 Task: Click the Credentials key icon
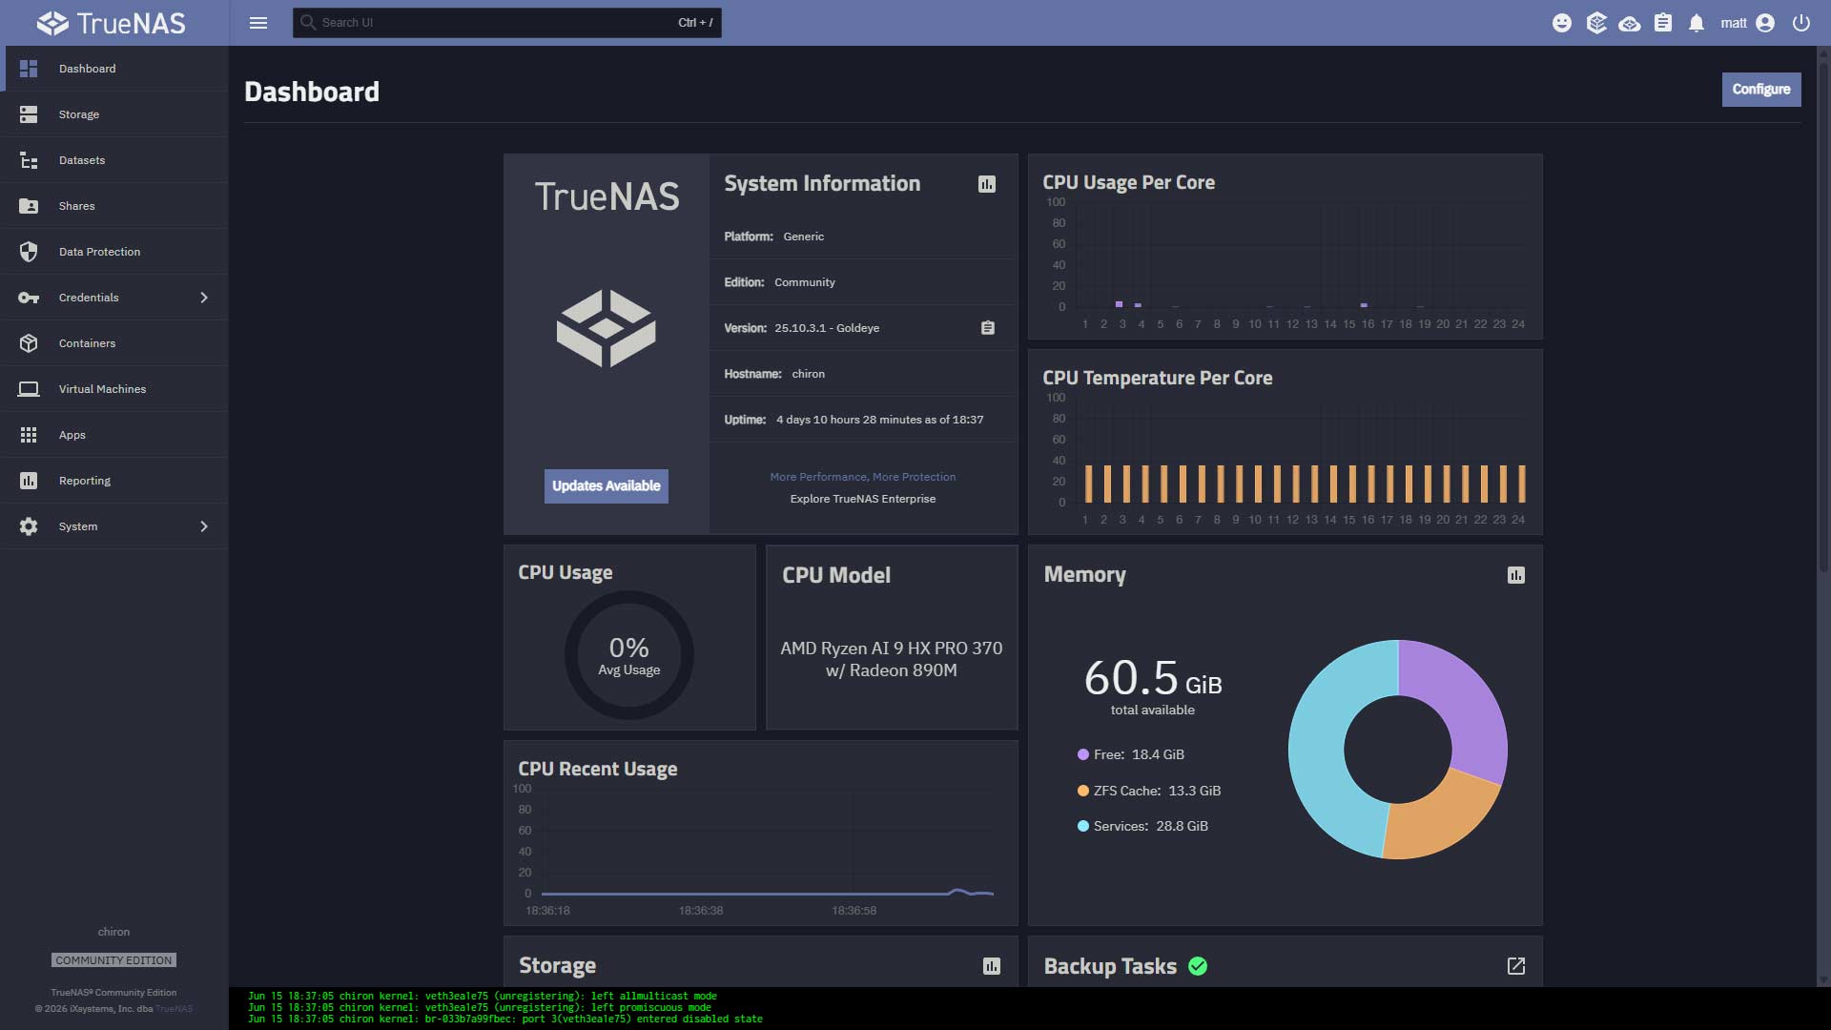[x=29, y=298]
